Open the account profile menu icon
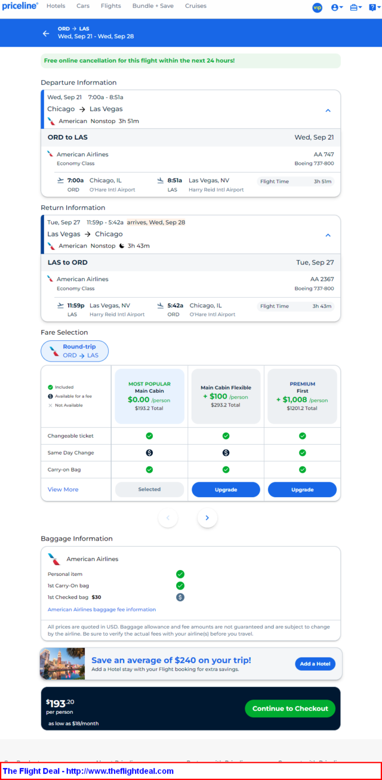This screenshot has width=382, height=780. [337, 7]
